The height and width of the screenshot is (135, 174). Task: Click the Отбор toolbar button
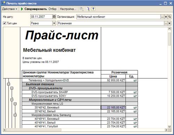point(53,9)
